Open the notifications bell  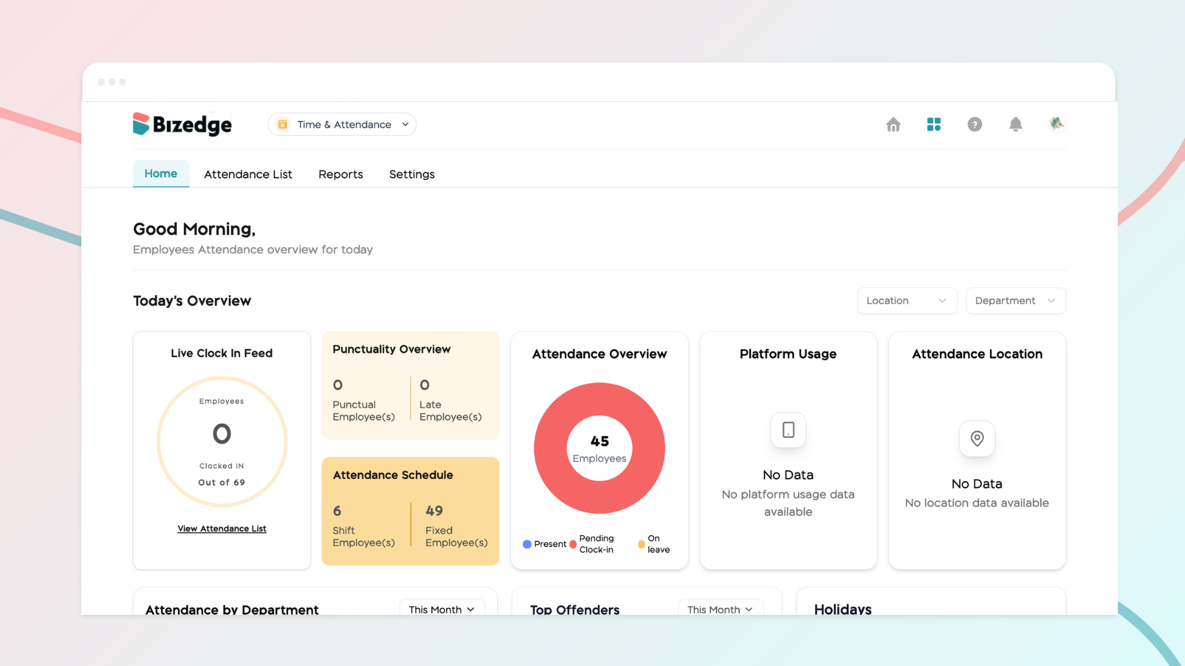click(x=1015, y=125)
